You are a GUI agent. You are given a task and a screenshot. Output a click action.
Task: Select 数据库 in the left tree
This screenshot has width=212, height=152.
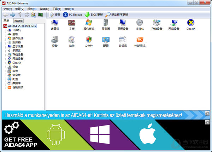click(x=17, y=83)
